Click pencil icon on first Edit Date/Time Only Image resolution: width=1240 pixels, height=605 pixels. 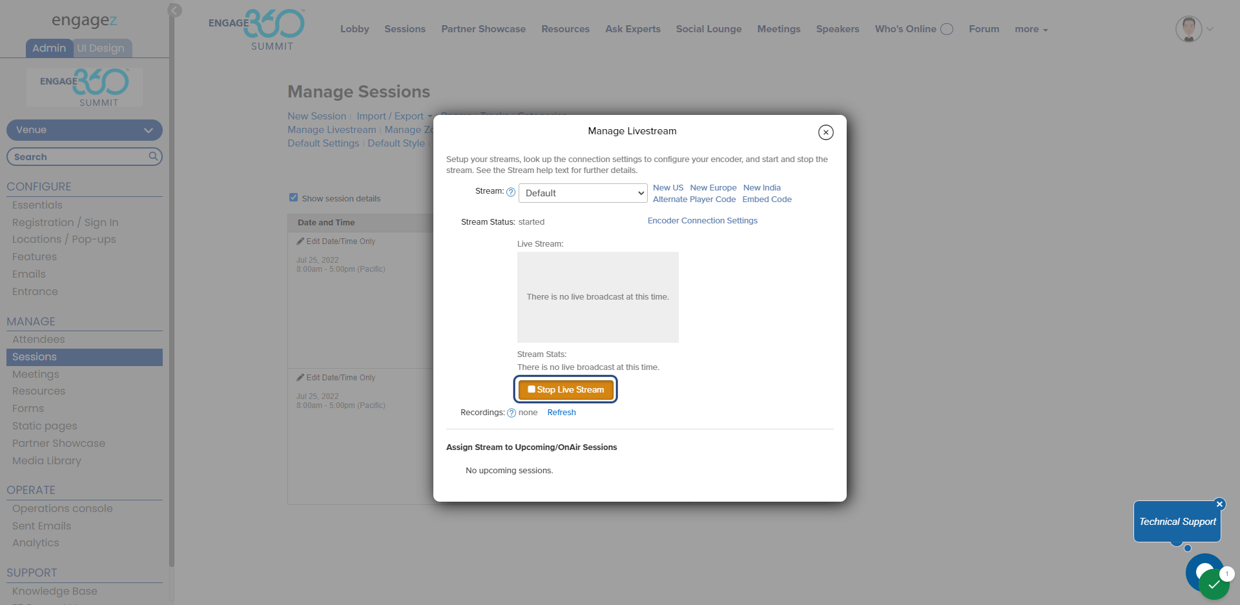pos(300,241)
